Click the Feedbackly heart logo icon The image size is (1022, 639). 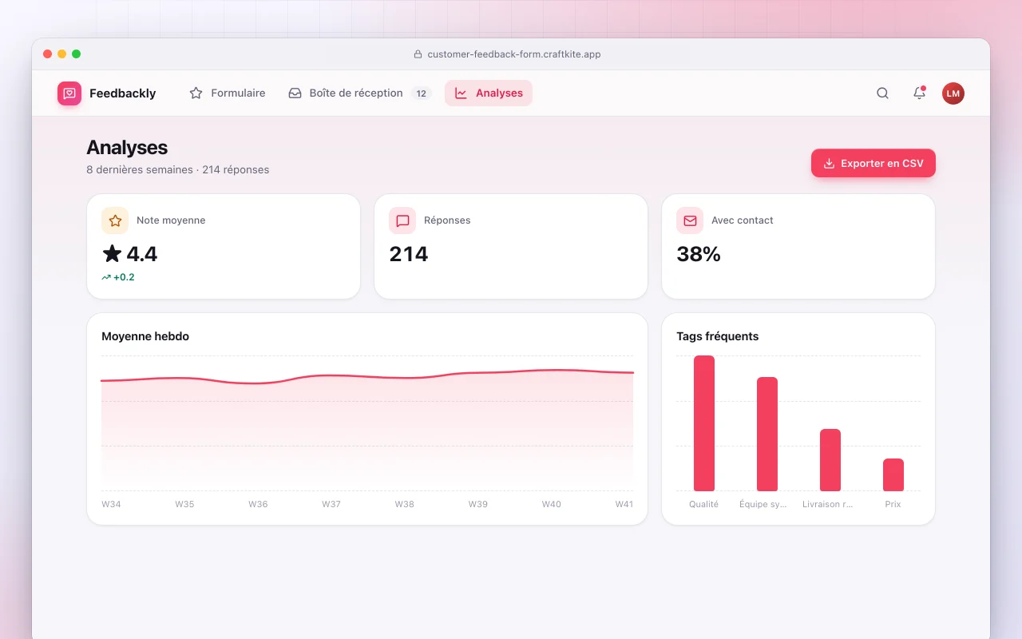coord(69,93)
